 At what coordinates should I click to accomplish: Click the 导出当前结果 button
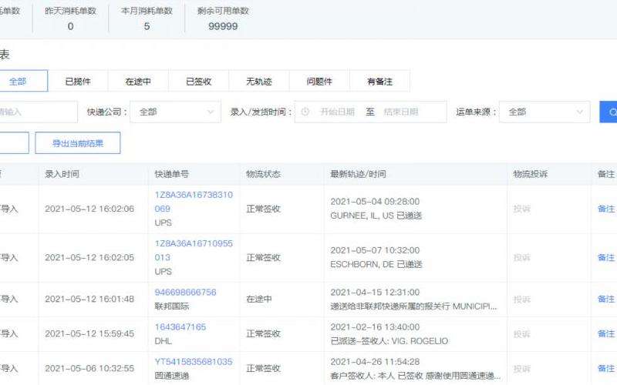coord(78,142)
